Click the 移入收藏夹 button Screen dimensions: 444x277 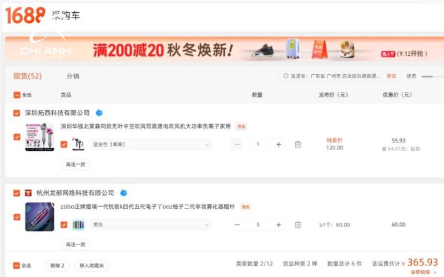[x=92, y=265]
